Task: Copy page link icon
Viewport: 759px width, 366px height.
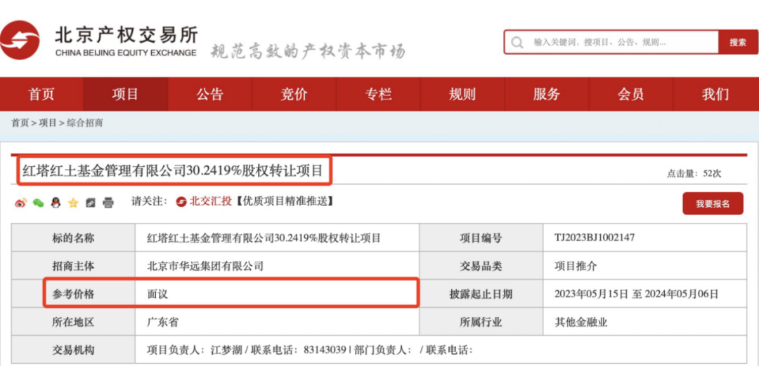Action: [91, 203]
